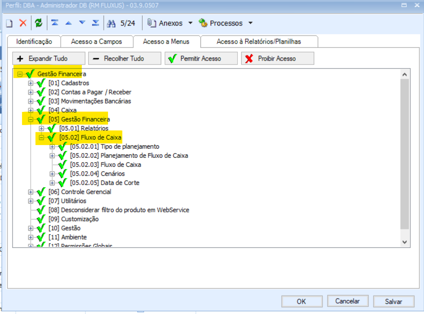Toggle checkmark of [05.02.04] Cenários
This screenshot has height=314, width=424.
62,173
